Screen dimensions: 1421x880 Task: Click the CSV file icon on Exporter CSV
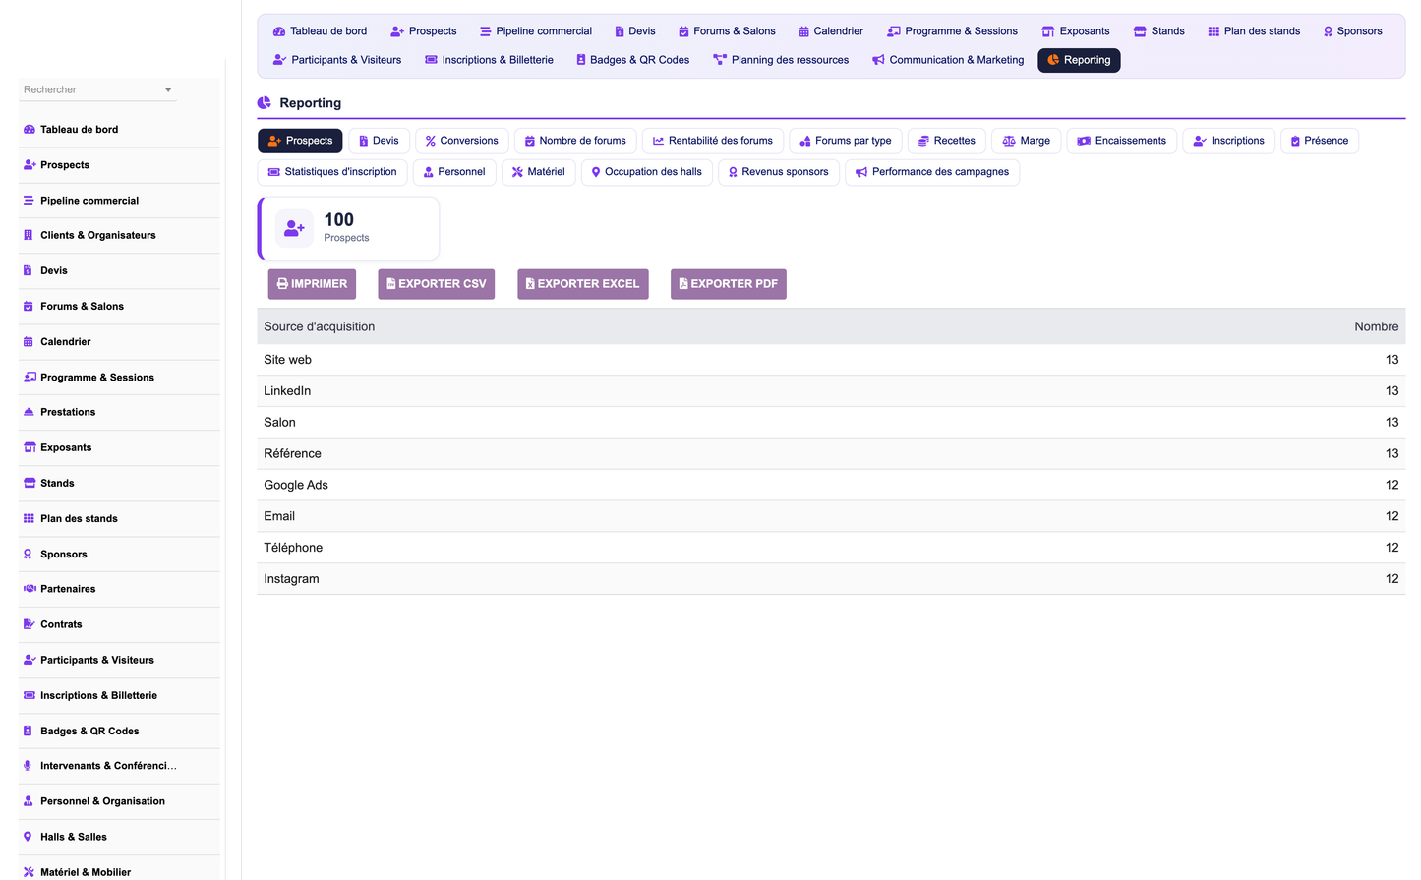pyautogui.click(x=390, y=284)
